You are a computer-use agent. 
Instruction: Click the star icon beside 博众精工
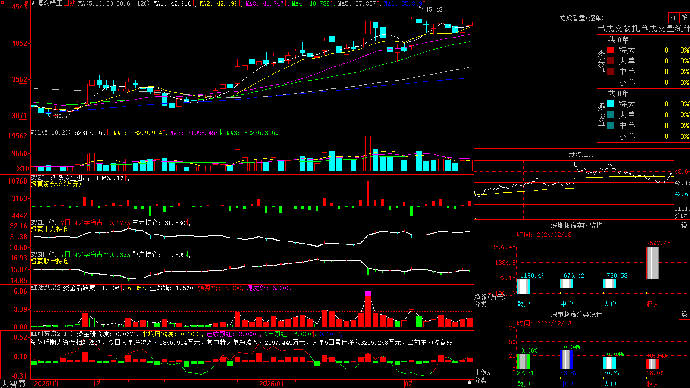[x=34, y=3]
